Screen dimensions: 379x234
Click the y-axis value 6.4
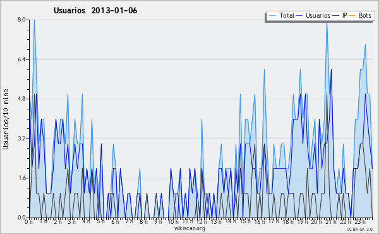tap(21, 59)
